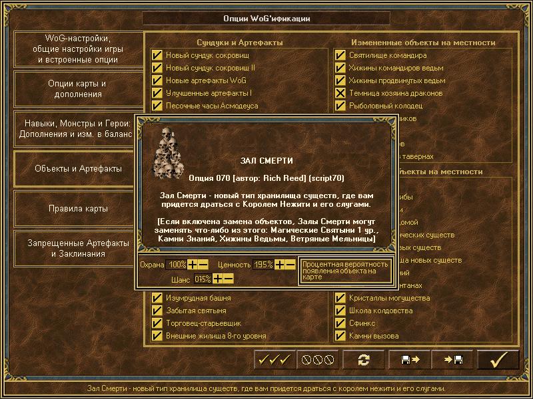533x399 pixels.
Task: Toggle the Школа колдовства checkbox
Action: pos(340,311)
